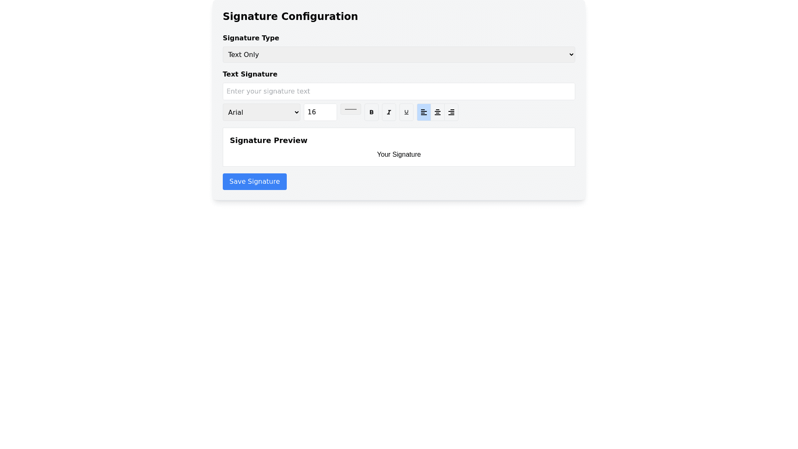Click the chevron arrow on Arial font select
Viewport: 798px width, 449px height.
[x=296, y=112]
